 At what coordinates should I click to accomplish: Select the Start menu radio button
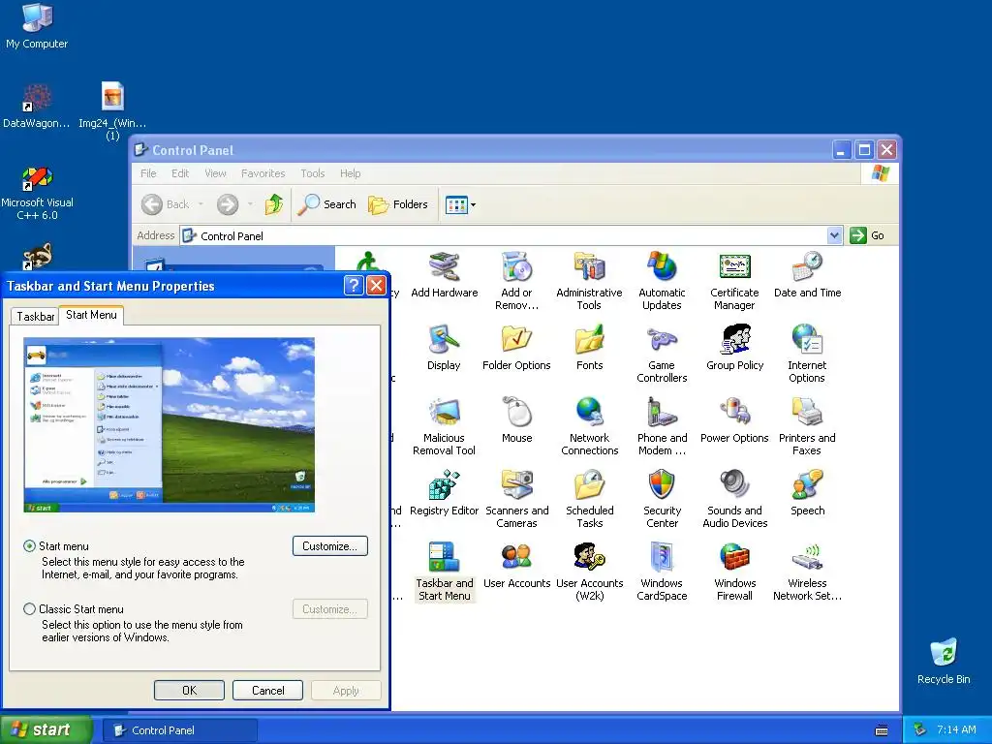[x=29, y=546]
